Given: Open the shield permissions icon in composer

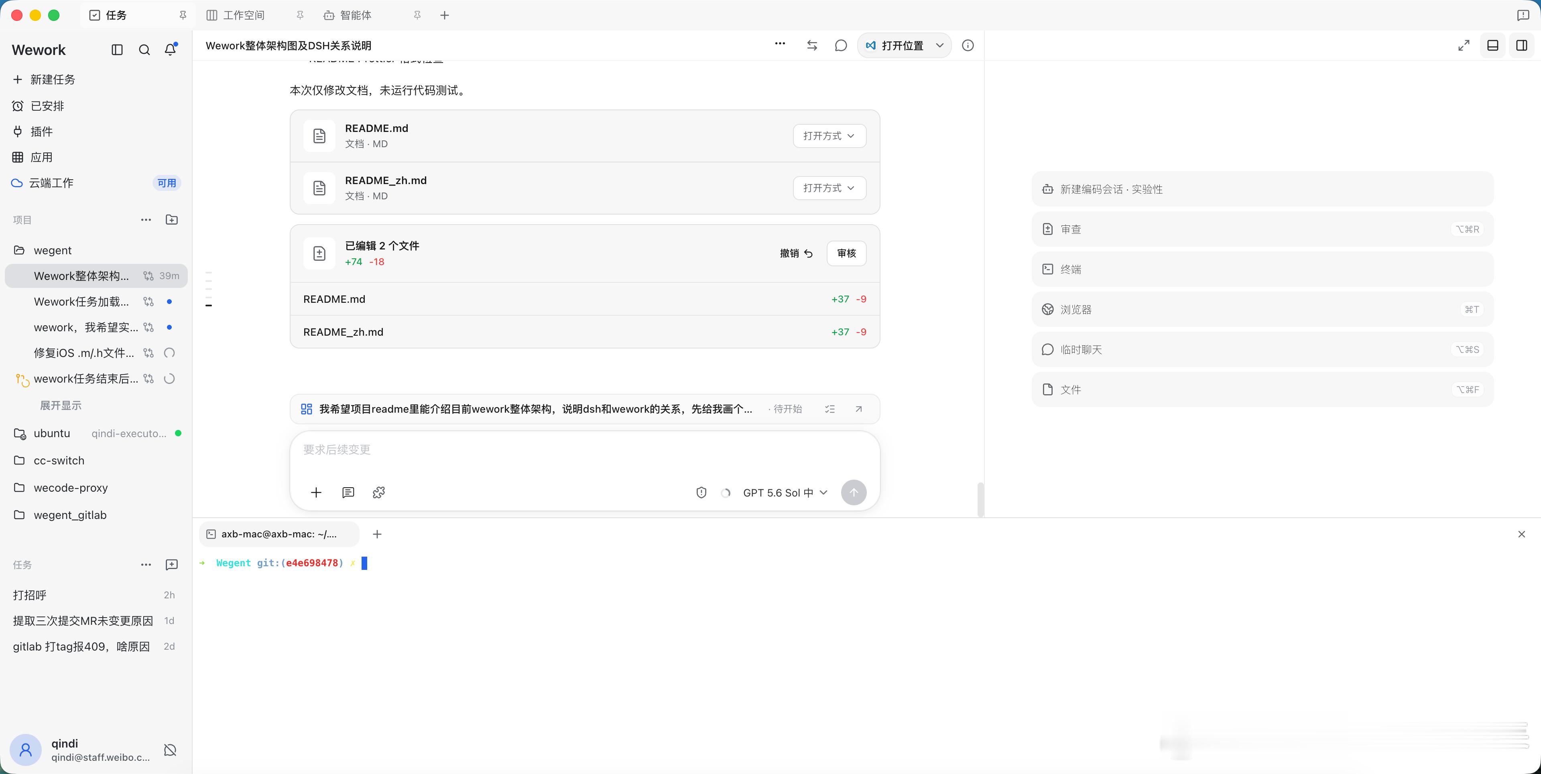Looking at the screenshot, I should point(701,492).
